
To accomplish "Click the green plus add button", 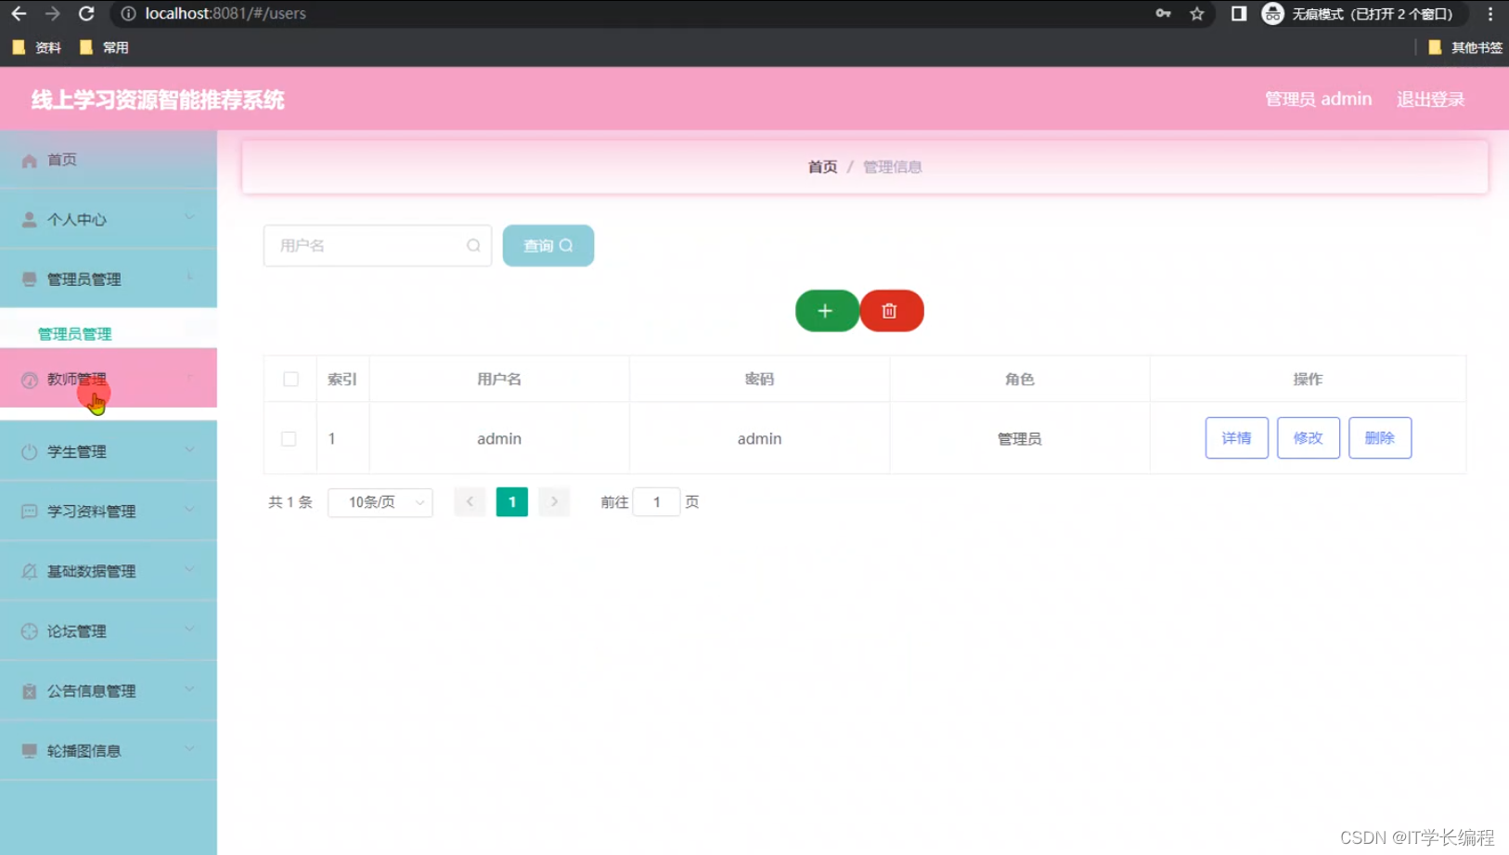I will [x=826, y=310].
